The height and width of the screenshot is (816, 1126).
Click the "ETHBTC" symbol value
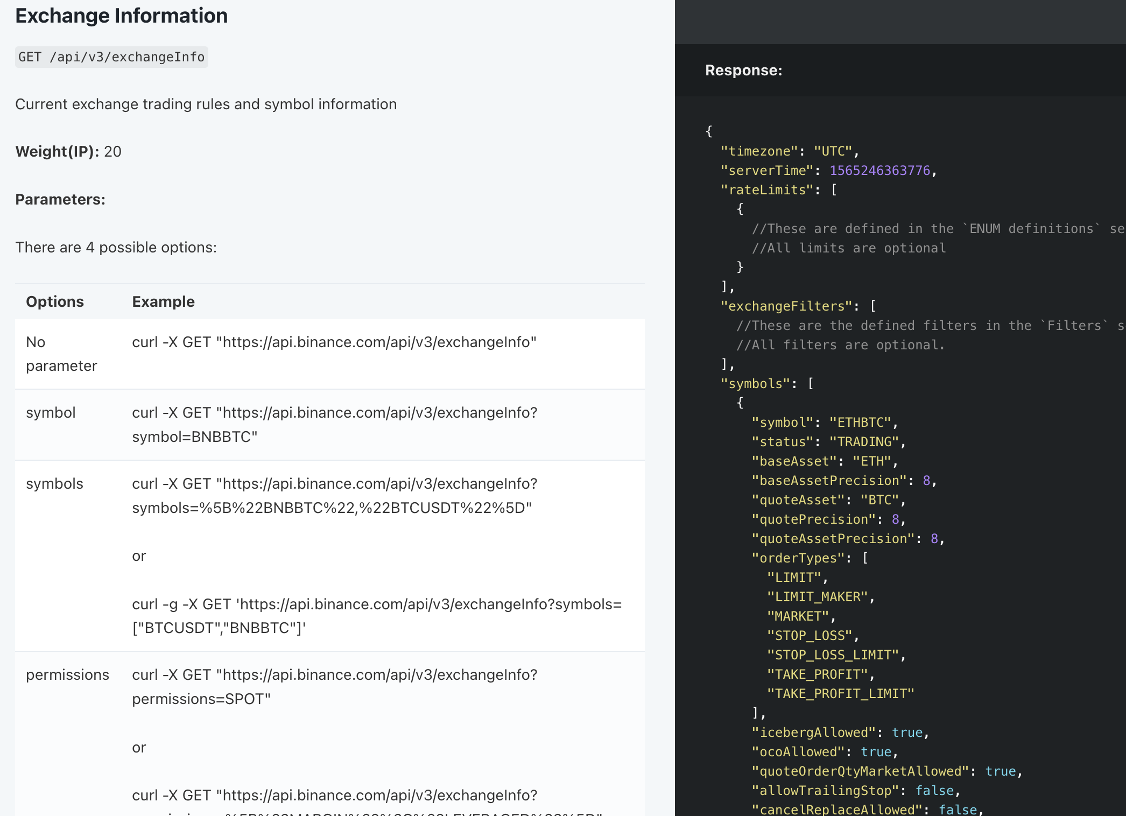pos(860,423)
